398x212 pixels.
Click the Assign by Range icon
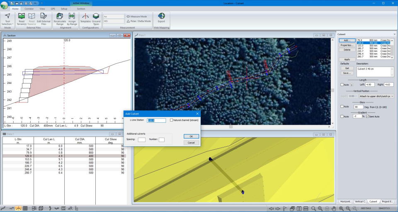coord(72,17)
